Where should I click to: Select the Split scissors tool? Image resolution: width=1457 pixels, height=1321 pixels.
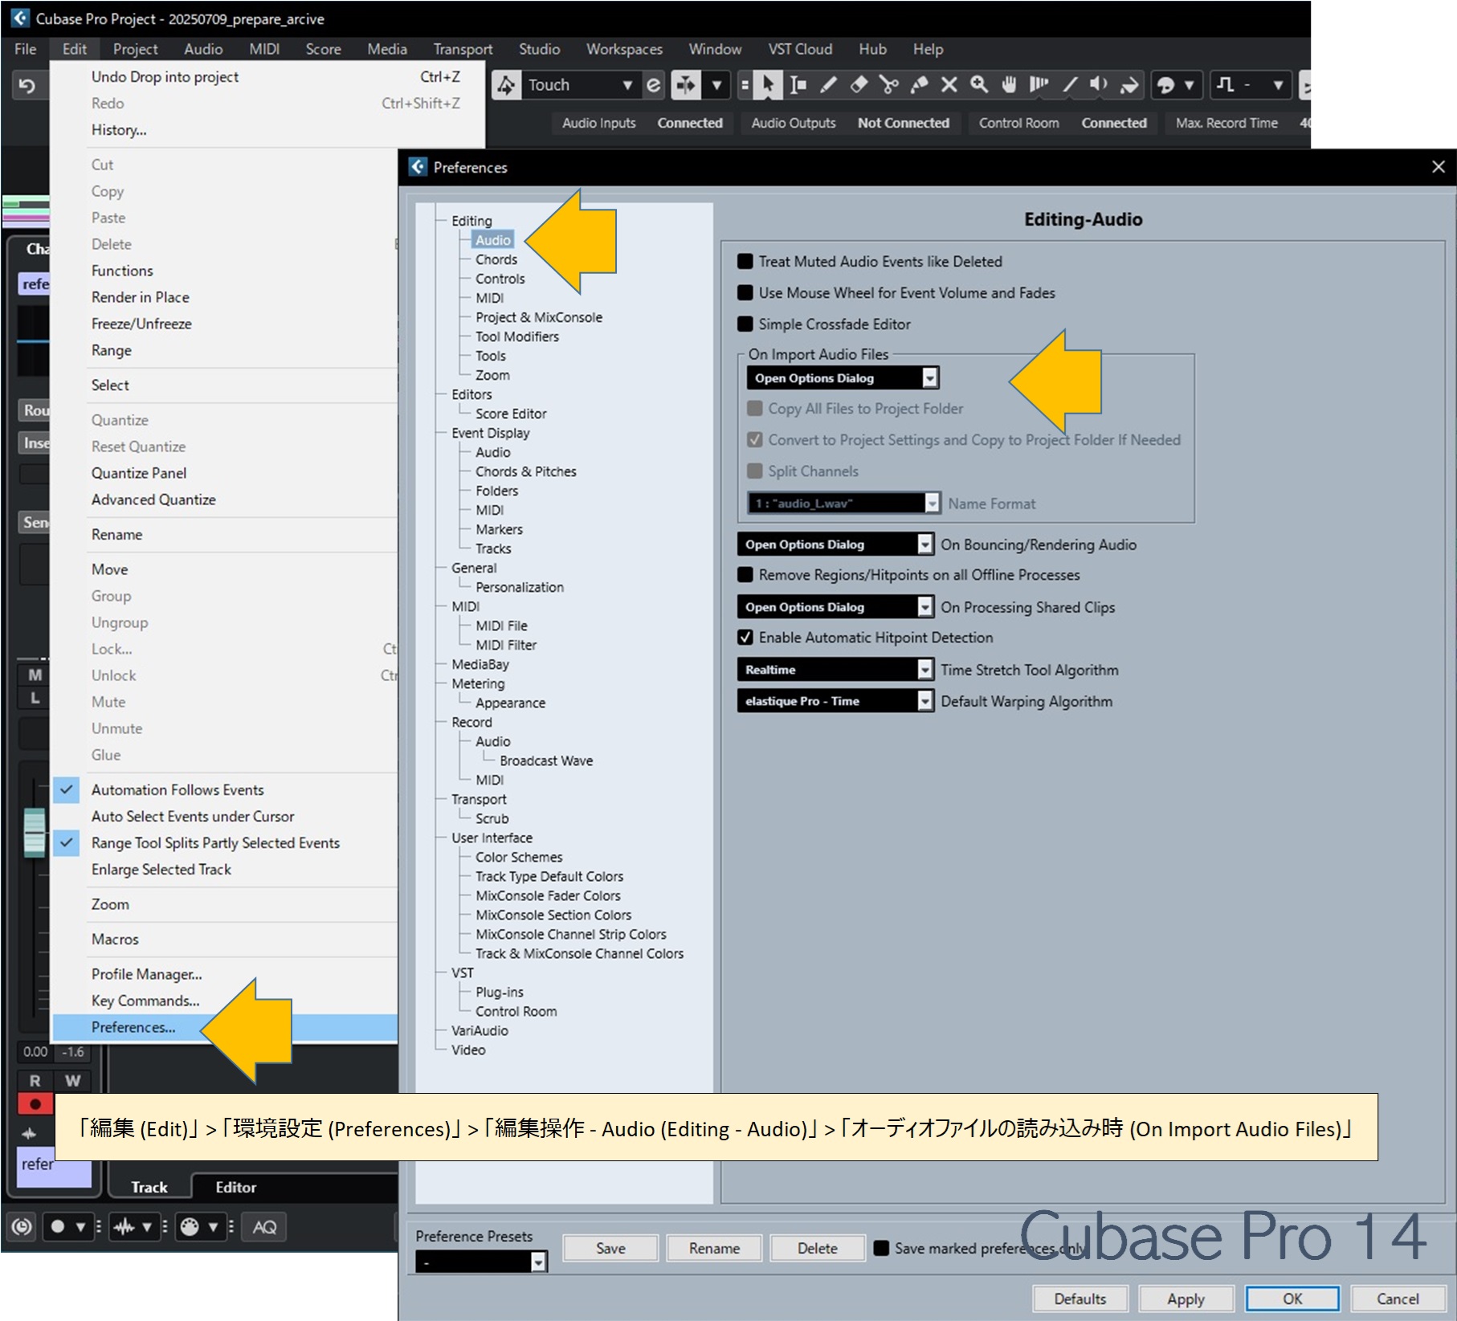(x=888, y=85)
